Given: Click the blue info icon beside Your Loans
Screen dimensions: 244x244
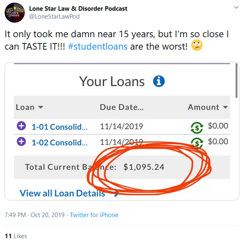Looking at the screenshot, I should coord(159,81).
